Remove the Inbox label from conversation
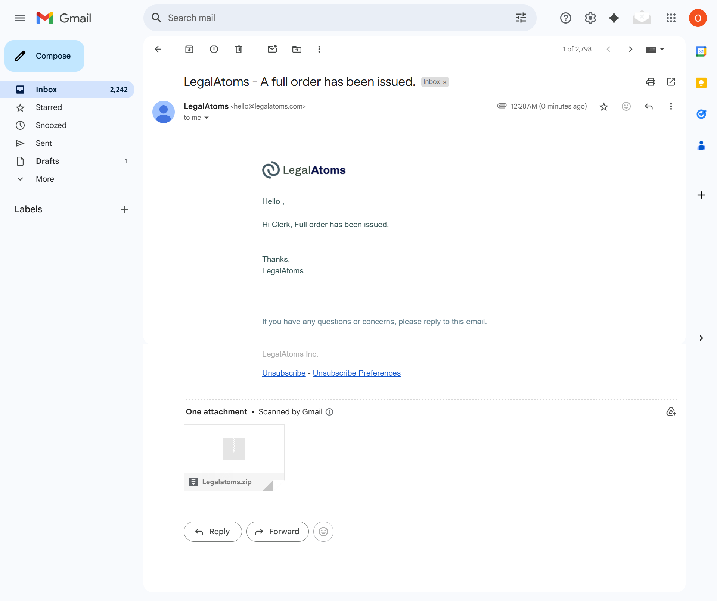 pos(445,82)
